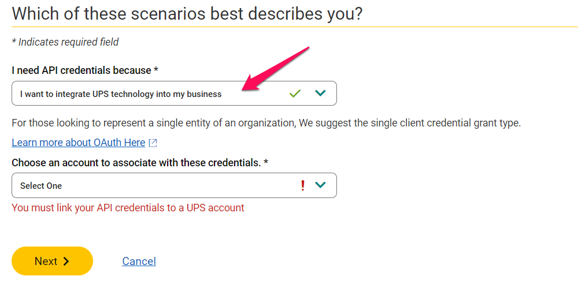Select the 'I want to integrate UPS technology' field text
Viewport: 578px width, 291px height.
(x=121, y=94)
